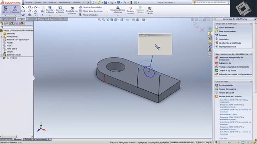Click Reparar croquis tool
The height and width of the screenshot is (144, 257).
(131, 10)
